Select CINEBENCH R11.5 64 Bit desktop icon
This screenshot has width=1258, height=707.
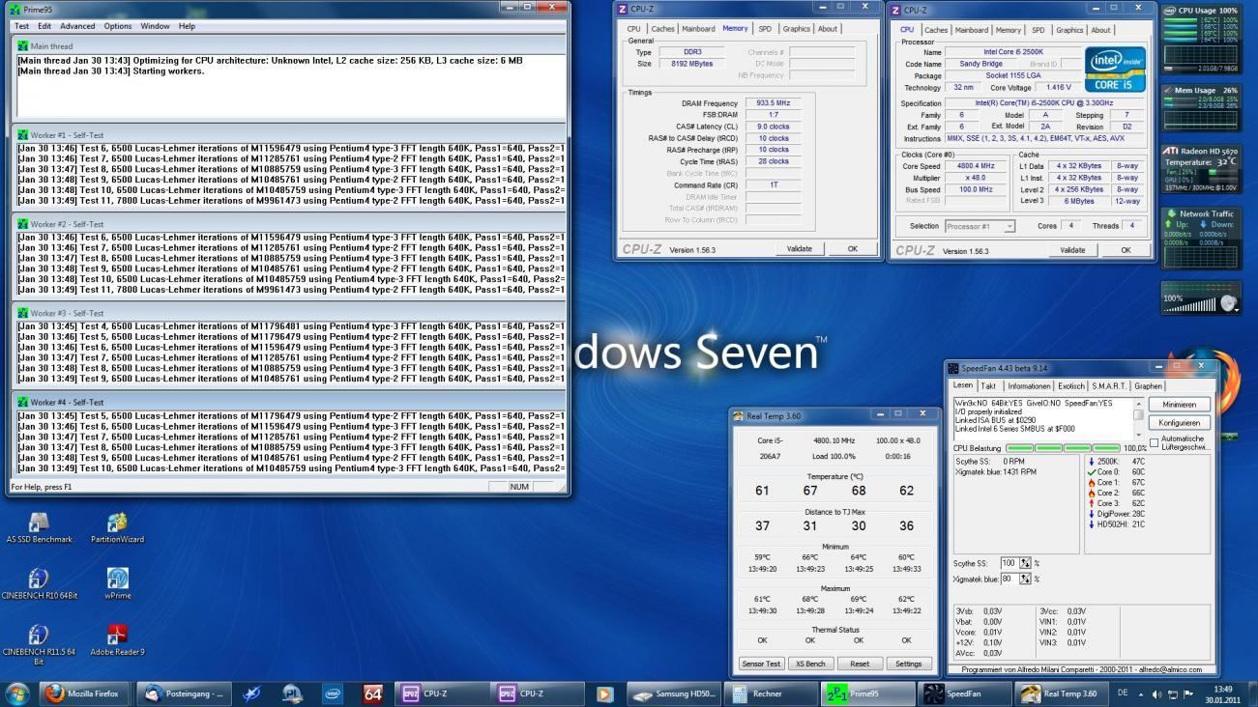39,645
